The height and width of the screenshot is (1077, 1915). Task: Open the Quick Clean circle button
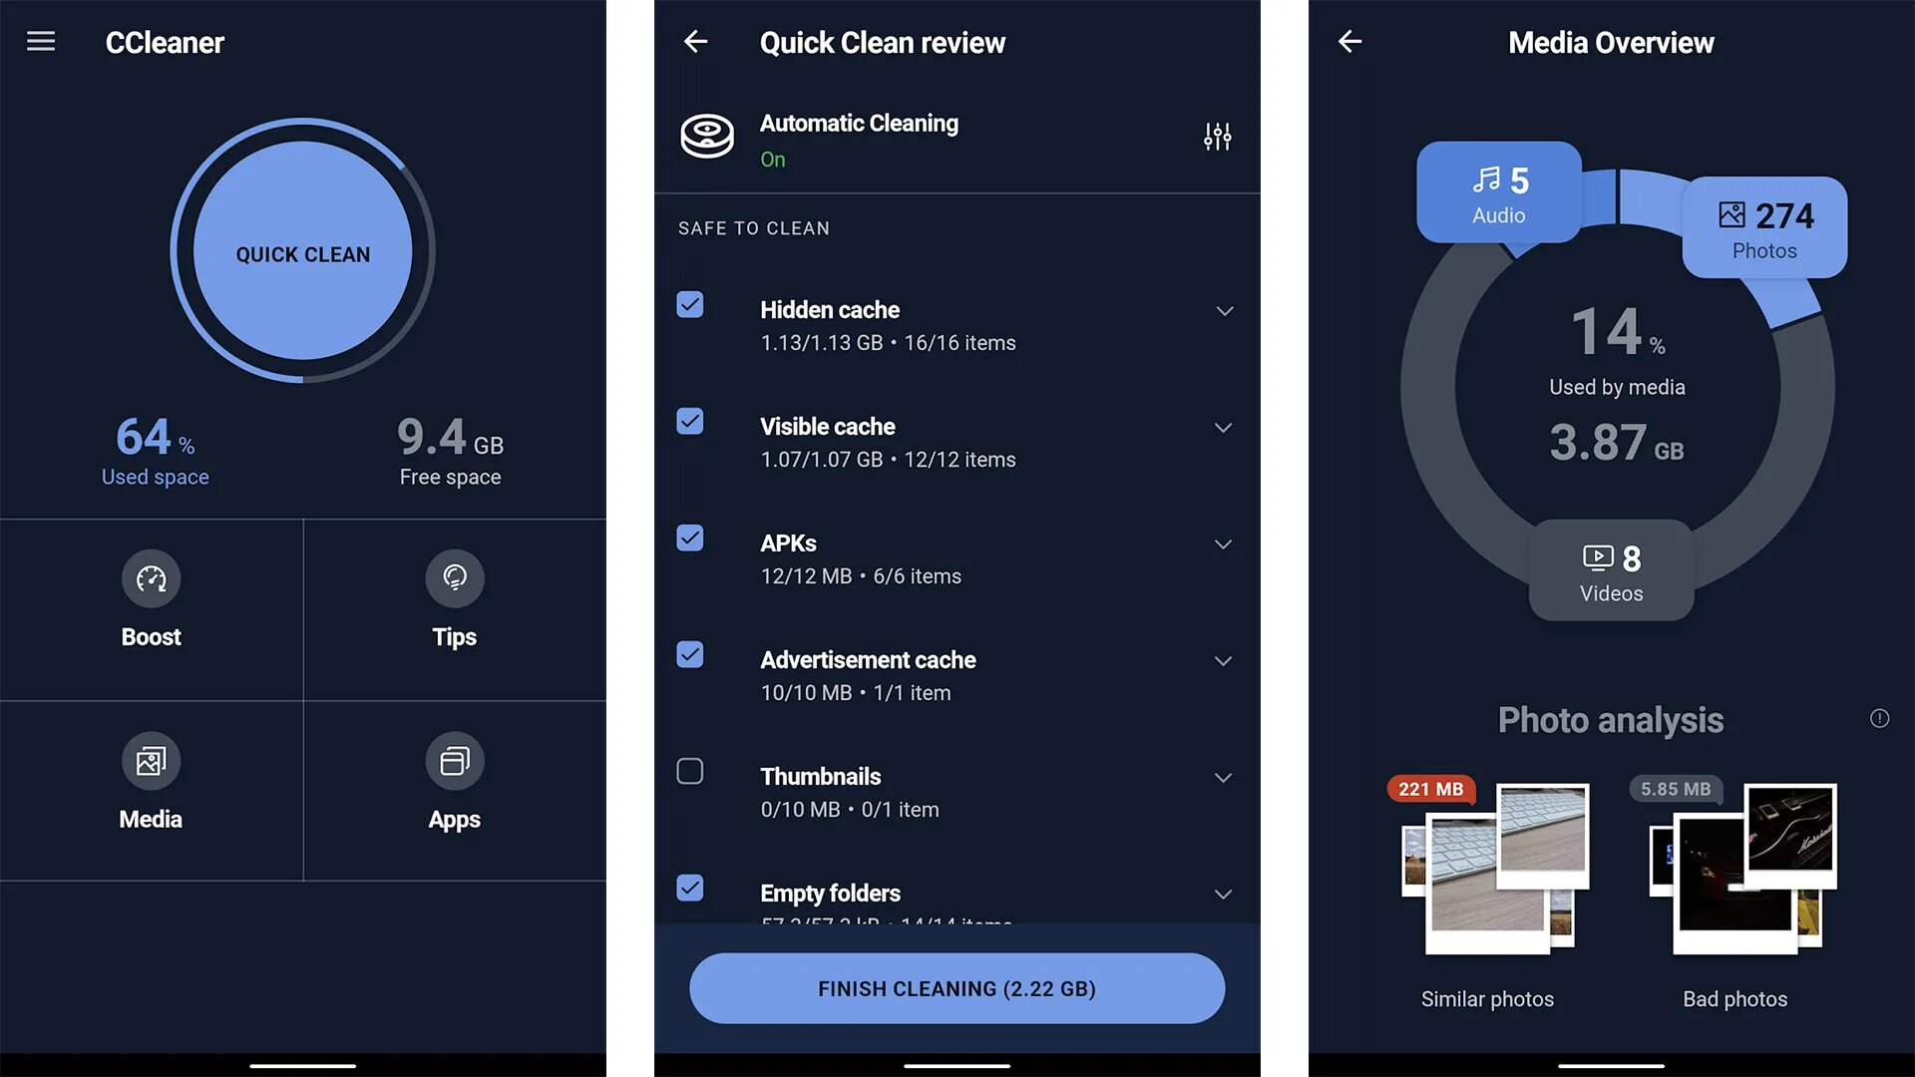point(302,254)
